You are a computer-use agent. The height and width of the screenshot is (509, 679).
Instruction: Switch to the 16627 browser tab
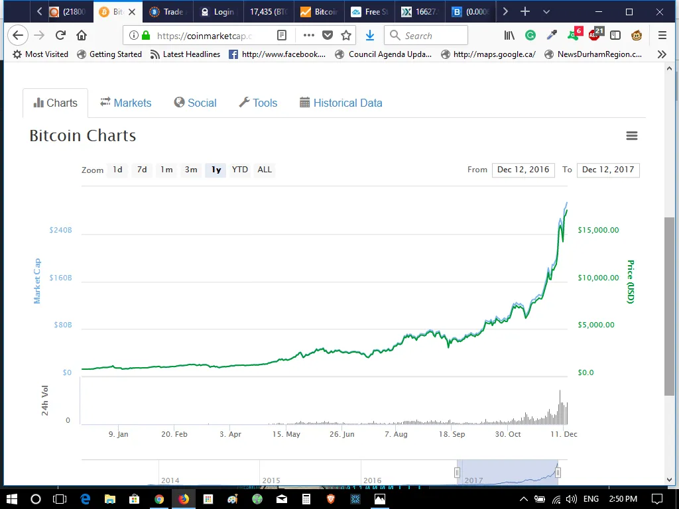pyautogui.click(x=420, y=12)
